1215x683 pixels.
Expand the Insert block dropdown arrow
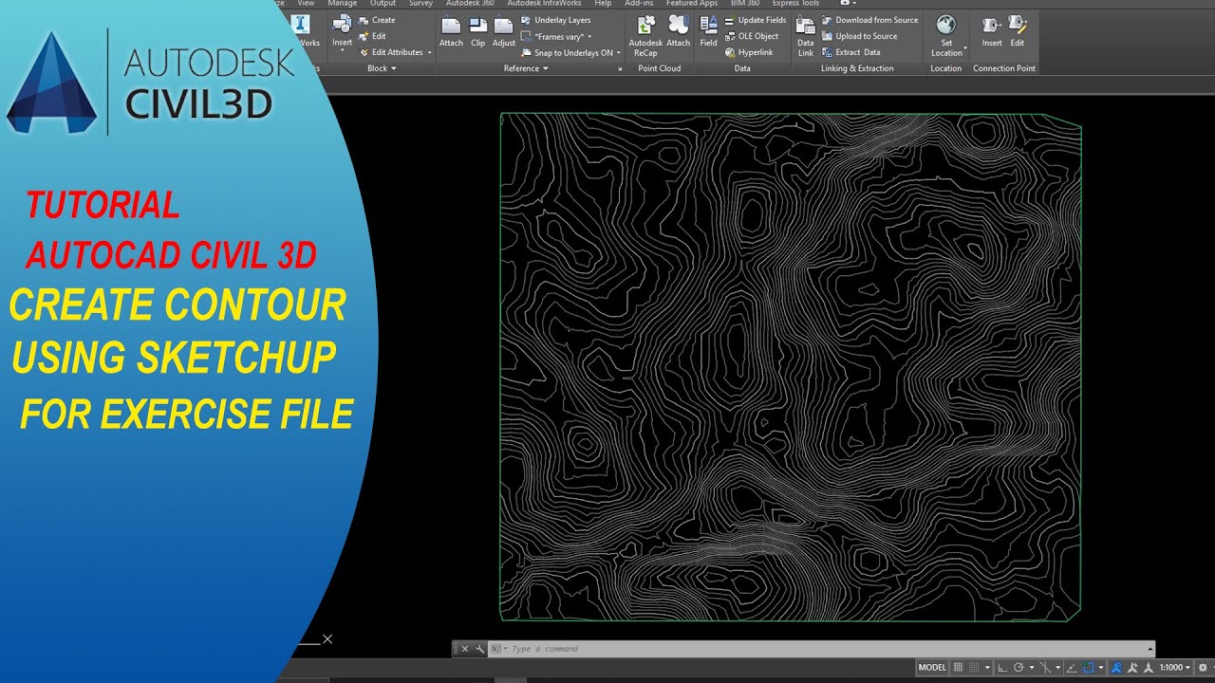pyautogui.click(x=342, y=50)
